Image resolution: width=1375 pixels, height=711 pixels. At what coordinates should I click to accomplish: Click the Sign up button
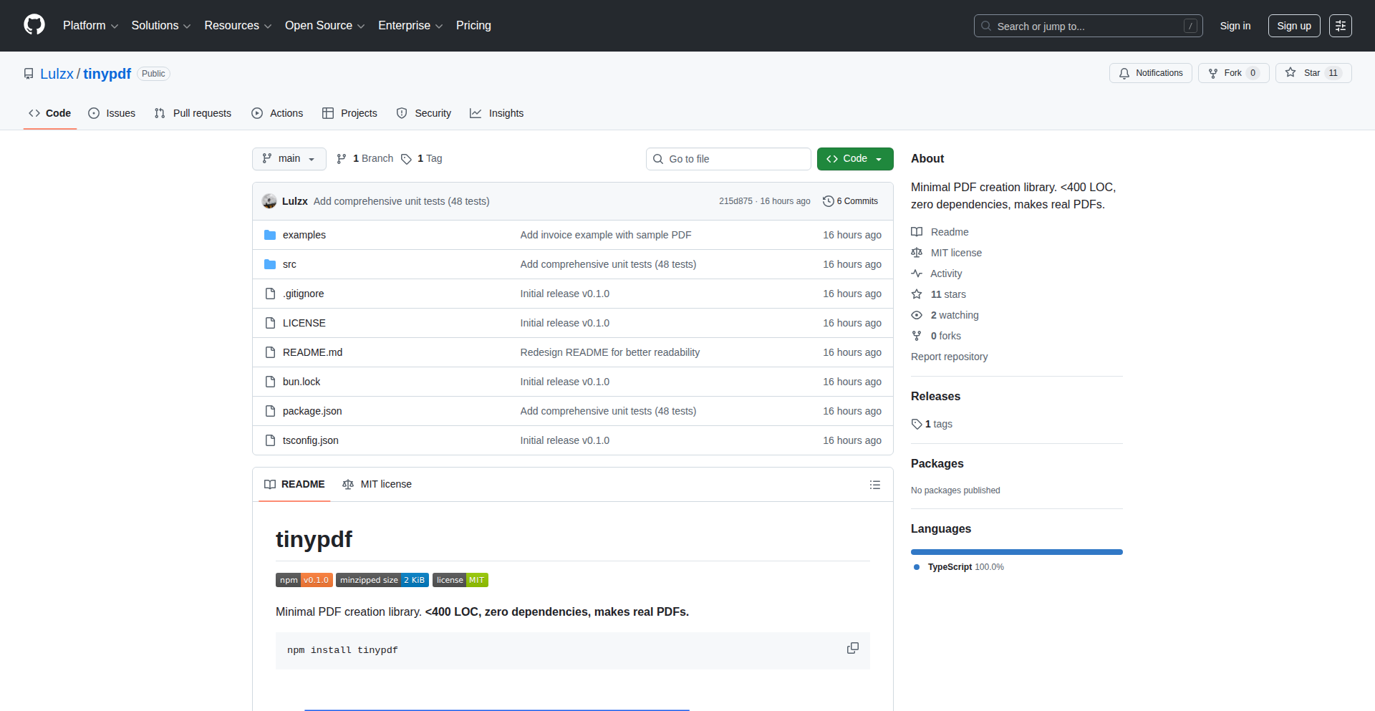[x=1293, y=26]
